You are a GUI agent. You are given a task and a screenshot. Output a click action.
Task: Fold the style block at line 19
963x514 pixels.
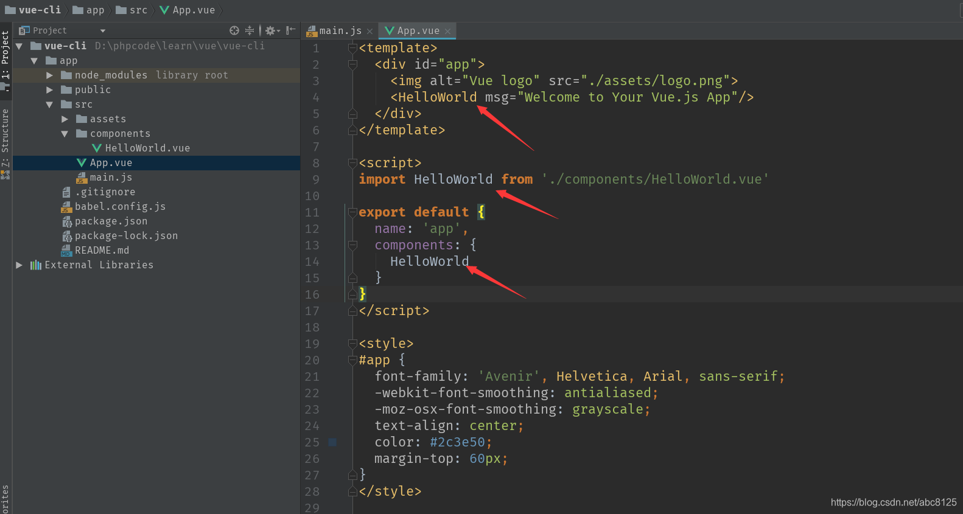pos(352,343)
